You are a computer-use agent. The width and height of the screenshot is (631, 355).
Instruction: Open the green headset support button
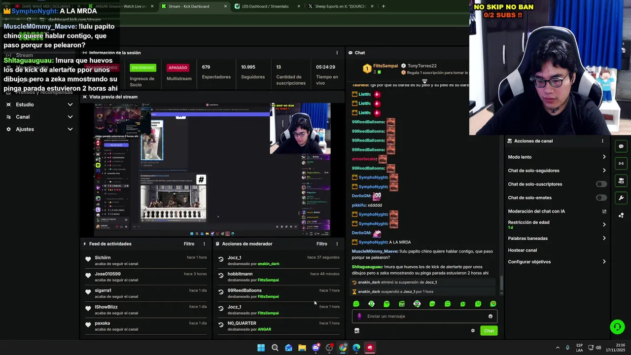(x=617, y=326)
